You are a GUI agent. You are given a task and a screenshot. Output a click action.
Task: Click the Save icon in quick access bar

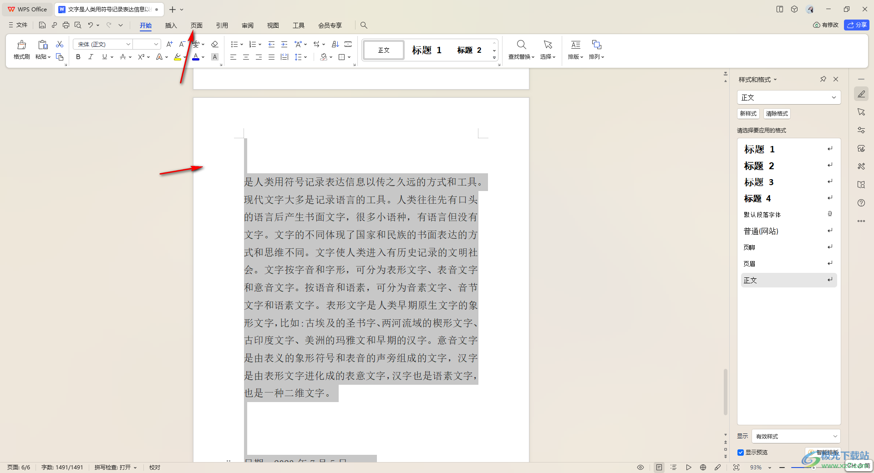tap(42, 25)
